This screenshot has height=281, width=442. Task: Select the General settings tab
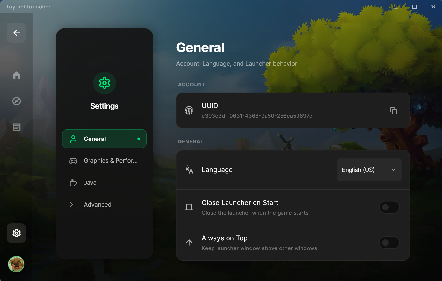click(x=104, y=139)
